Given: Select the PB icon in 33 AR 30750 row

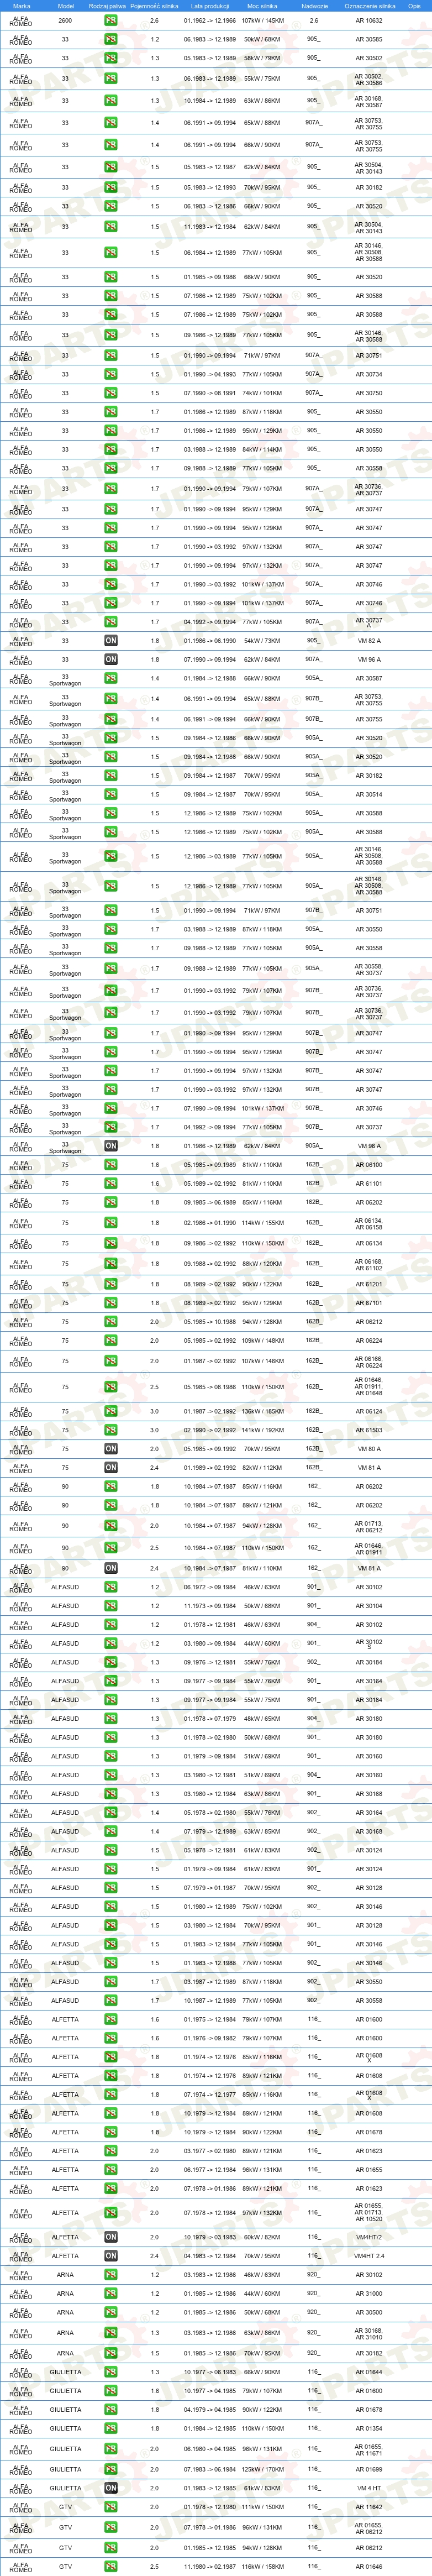Looking at the screenshot, I should [111, 393].
